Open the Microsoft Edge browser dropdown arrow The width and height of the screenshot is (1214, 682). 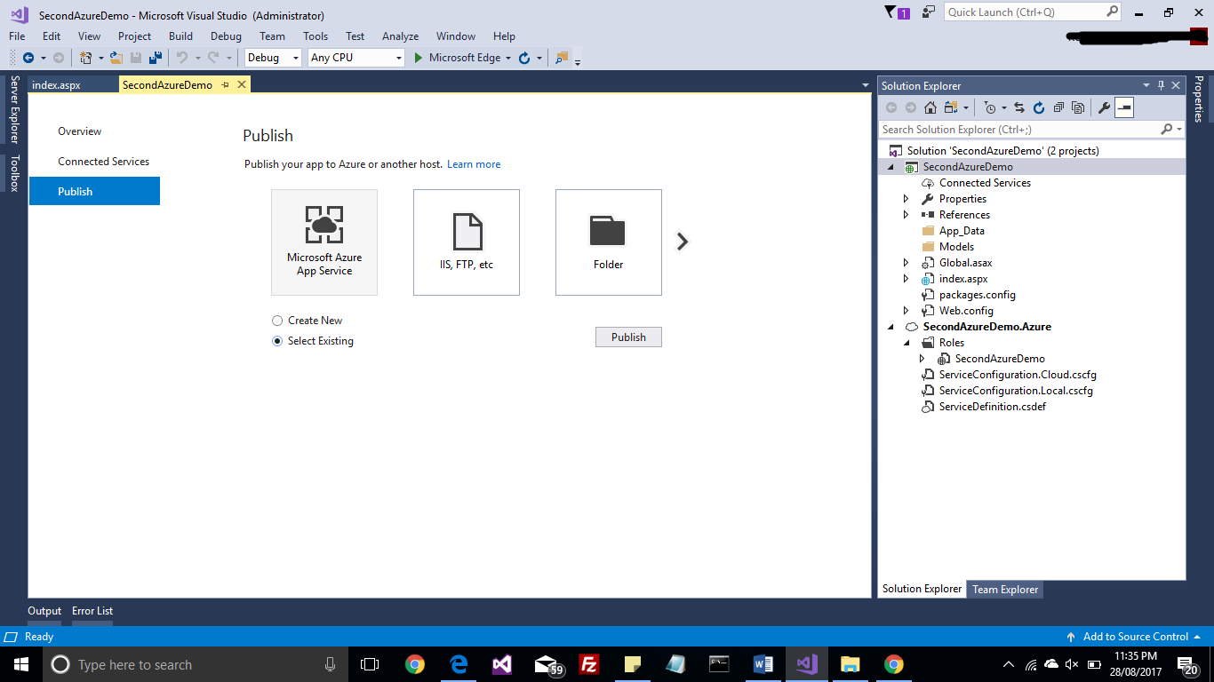(508, 58)
